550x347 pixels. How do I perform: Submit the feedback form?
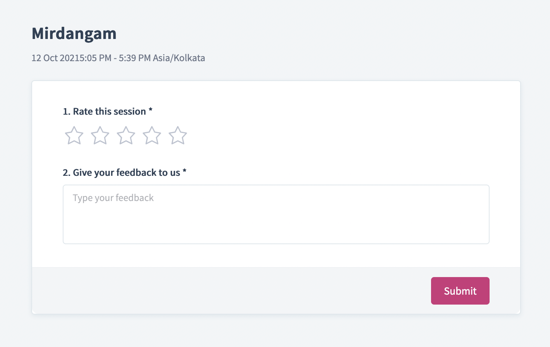tap(460, 291)
